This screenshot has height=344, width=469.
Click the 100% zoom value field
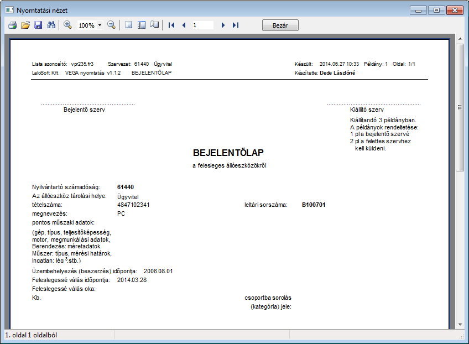coord(87,25)
